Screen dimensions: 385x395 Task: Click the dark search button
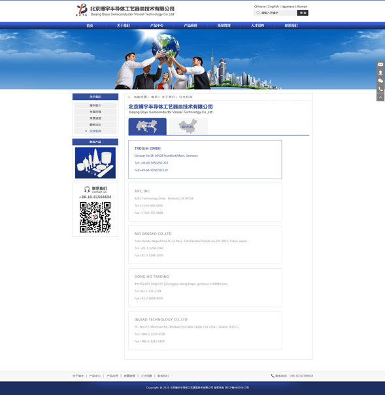pos(303,13)
